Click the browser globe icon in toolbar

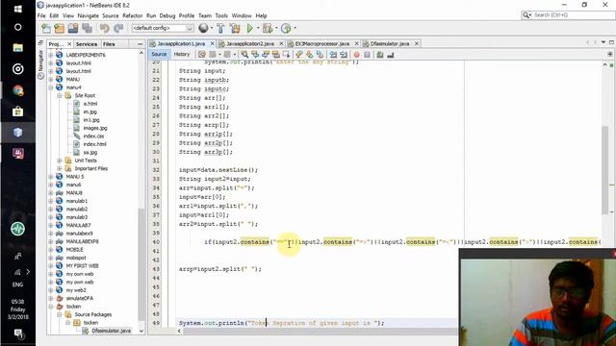(x=203, y=28)
